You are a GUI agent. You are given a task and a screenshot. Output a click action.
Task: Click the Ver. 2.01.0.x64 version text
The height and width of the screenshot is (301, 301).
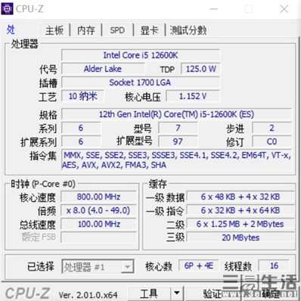pyautogui.click(x=88, y=295)
